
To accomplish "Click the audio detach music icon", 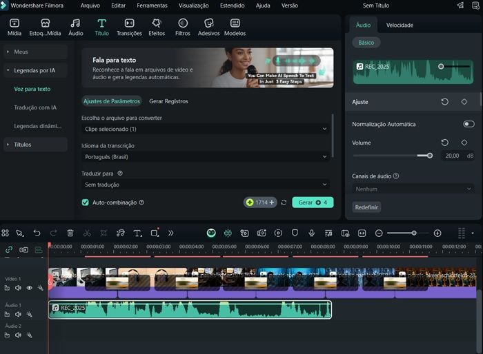I will (121, 233).
